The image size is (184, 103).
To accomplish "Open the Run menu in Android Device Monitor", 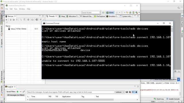I will point(16,9).
